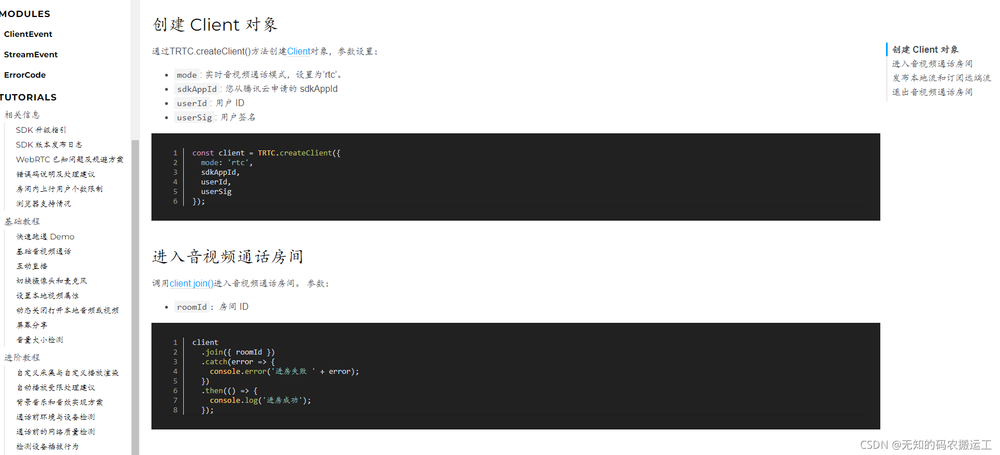Jump to 发布本地流和订阅远端流 section
The height and width of the screenshot is (455, 1000).
coord(942,77)
